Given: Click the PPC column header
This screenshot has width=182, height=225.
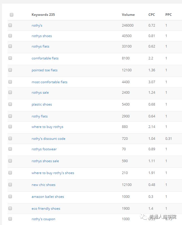Looking at the screenshot, I should coord(168,15).
